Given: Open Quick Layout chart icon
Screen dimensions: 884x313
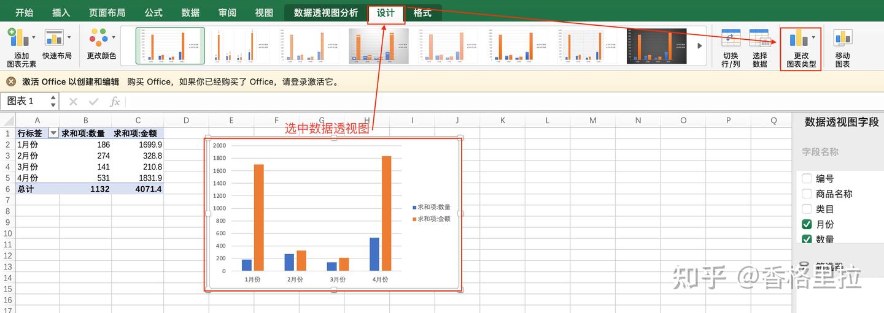Looking at the screenshot, I should (54, 37).
